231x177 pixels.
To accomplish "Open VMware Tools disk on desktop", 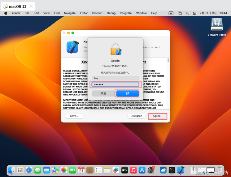I will point(217,24).
